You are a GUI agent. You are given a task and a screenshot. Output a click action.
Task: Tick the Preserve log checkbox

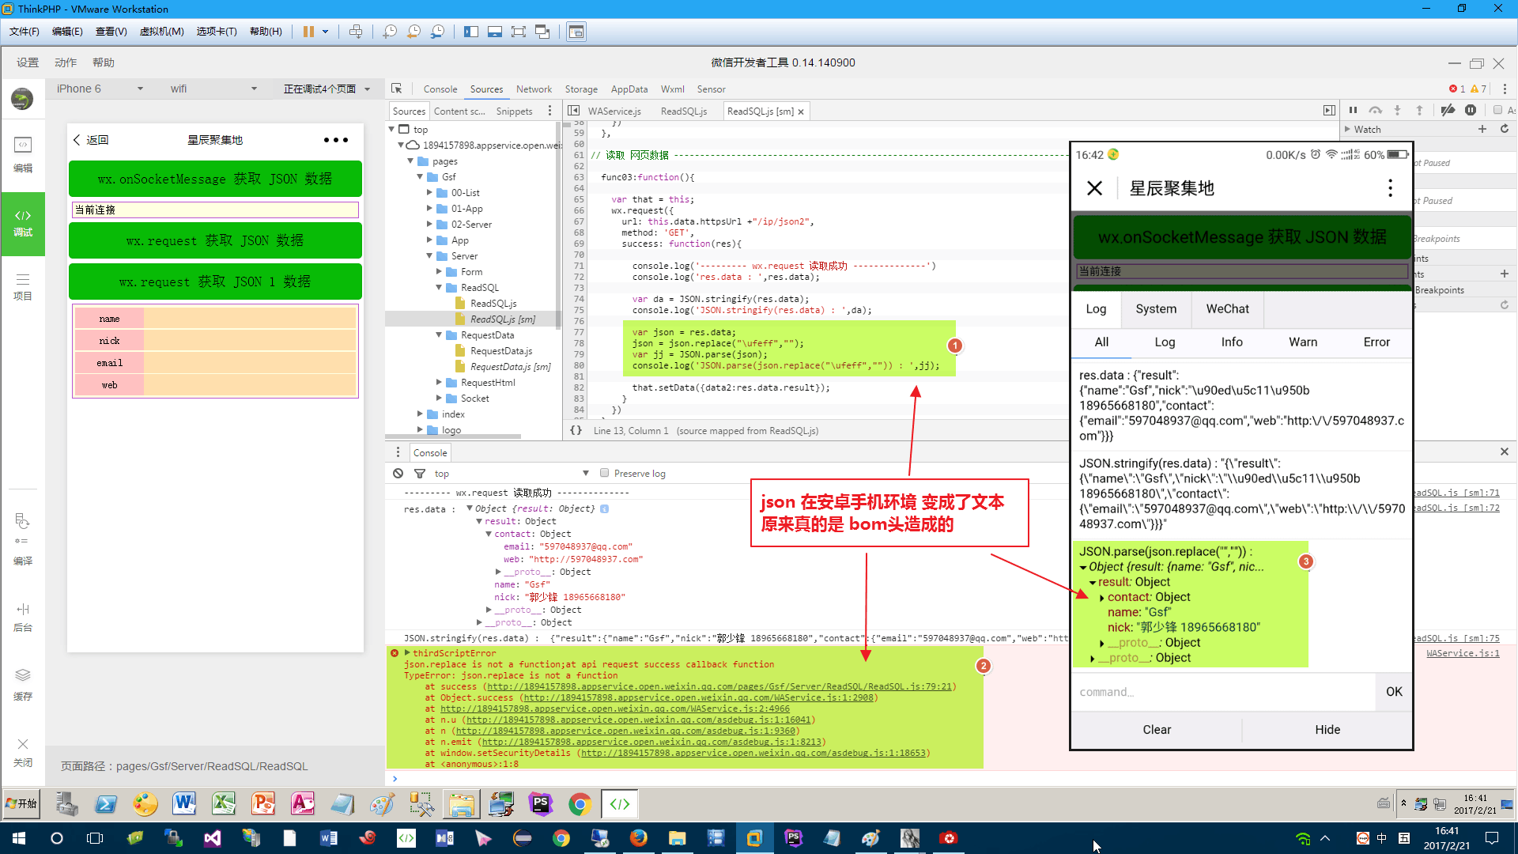(605, 473)
